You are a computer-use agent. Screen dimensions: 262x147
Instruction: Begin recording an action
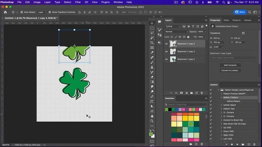click(x=232, y=144)
